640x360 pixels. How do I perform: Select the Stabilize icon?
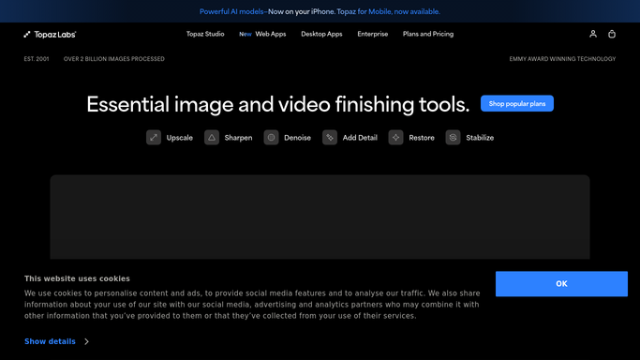(x=454, y=138)
